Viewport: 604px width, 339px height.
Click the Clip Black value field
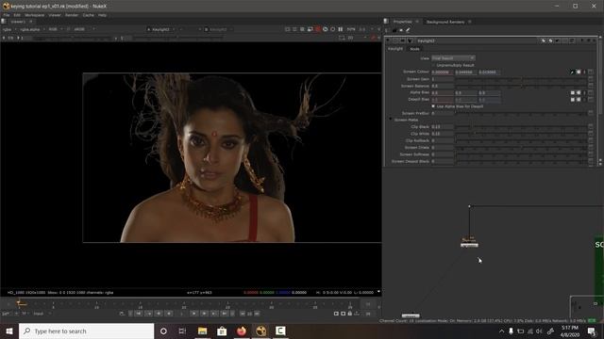click(x=443, y=126)
